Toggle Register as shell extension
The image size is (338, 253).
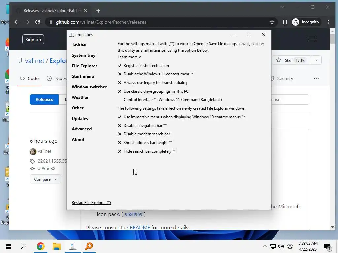point(144,66)
